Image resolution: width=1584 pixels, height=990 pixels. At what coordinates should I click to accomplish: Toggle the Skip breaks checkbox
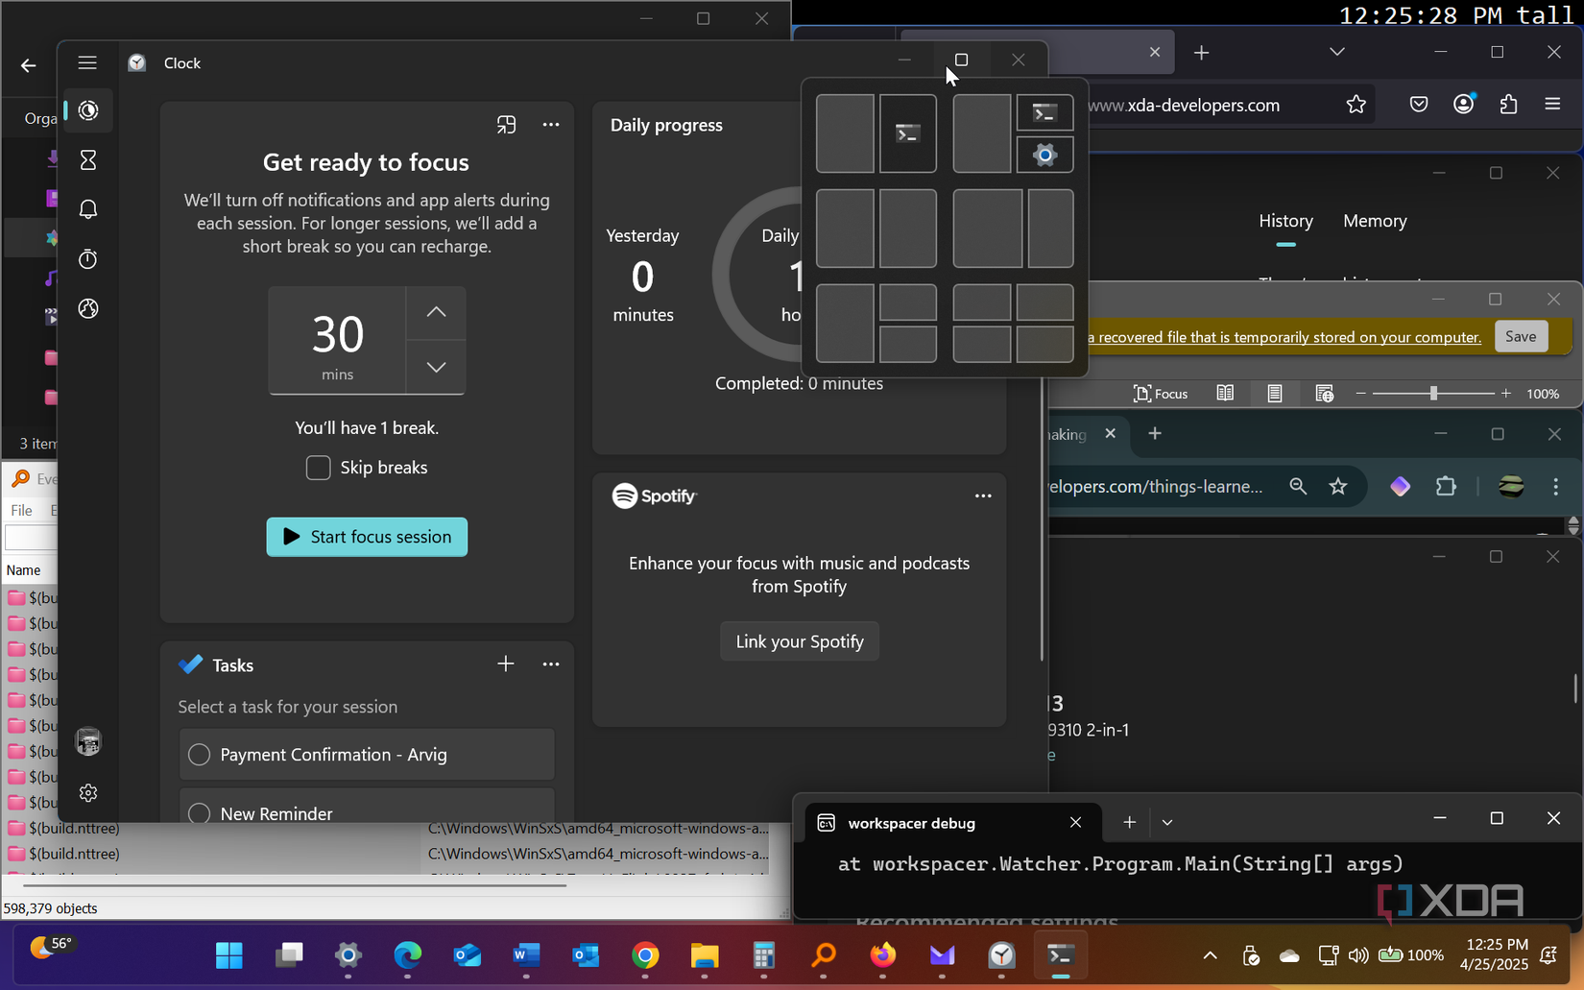tap(318, 468)
